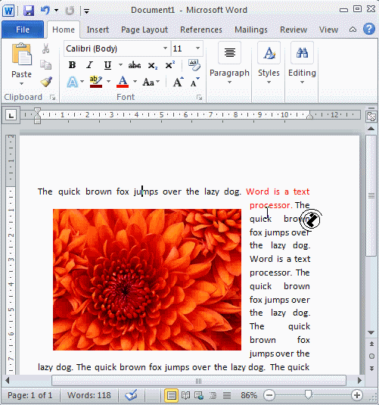Open the Clipboard dialog launcher

click(53, 98)
